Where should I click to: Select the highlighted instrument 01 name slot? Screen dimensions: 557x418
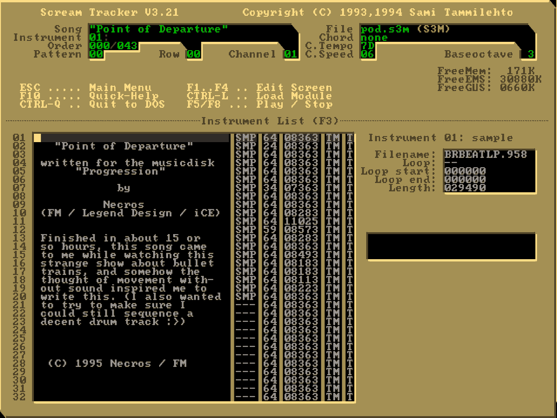tap(131, 138)
